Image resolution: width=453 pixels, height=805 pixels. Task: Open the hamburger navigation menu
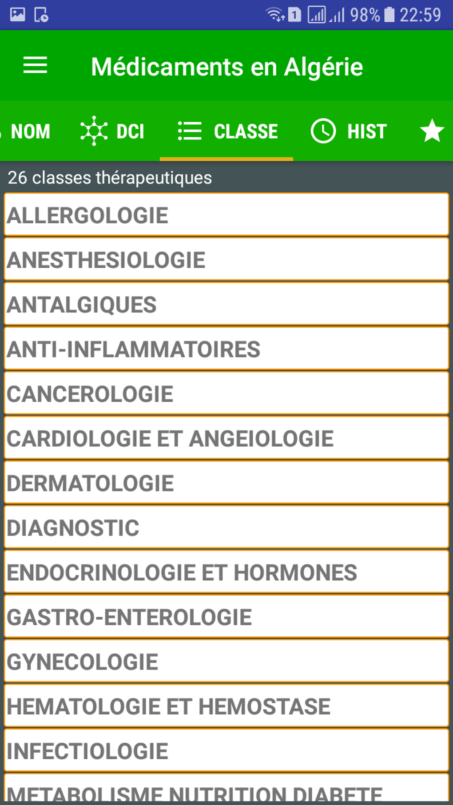coord(35,66)
